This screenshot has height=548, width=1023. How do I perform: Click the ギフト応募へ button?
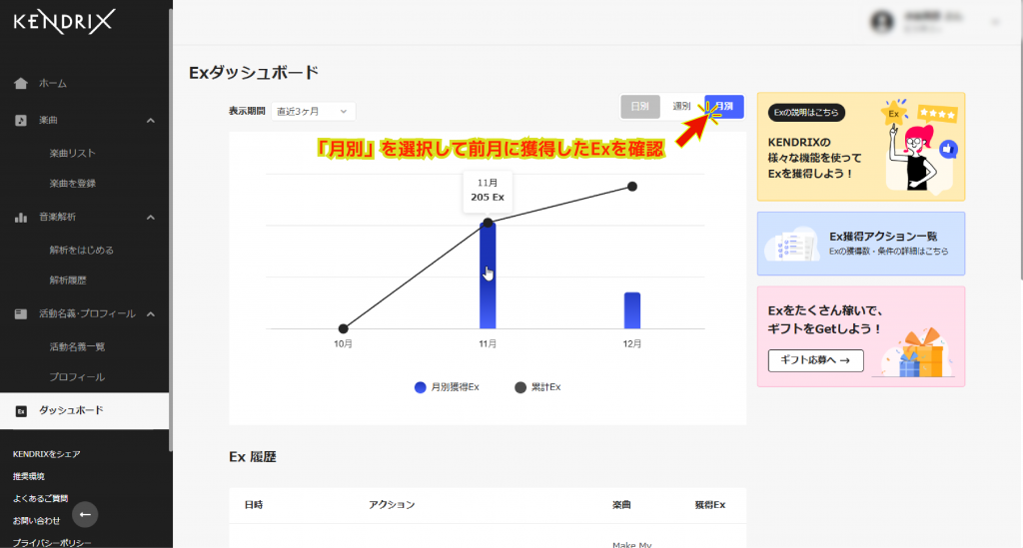pyautogui.click(x=815, y=360)
